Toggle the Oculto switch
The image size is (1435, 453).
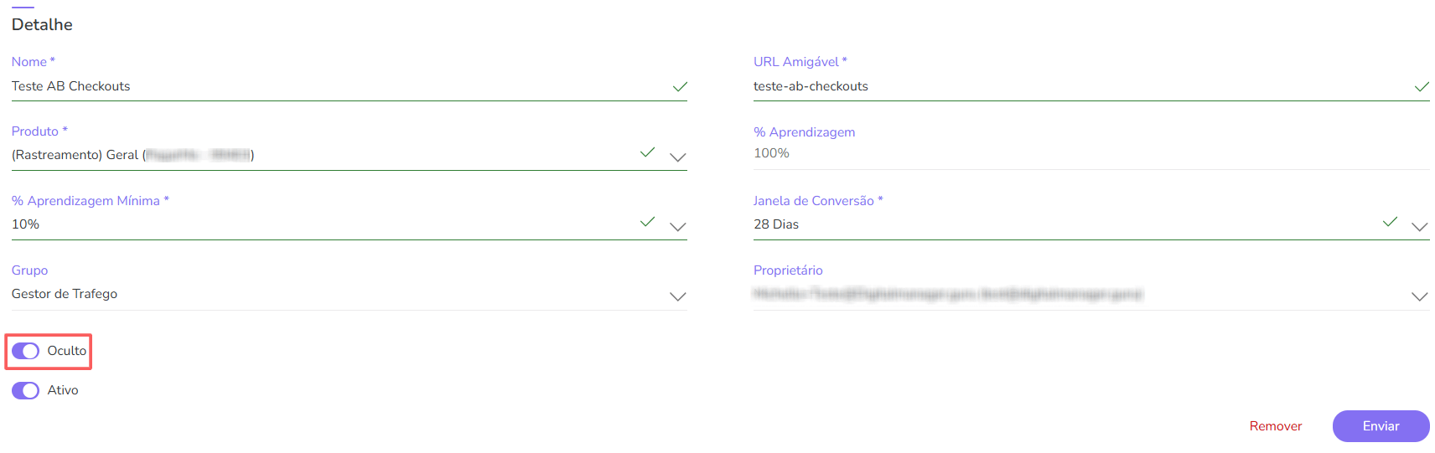point(26,351)
